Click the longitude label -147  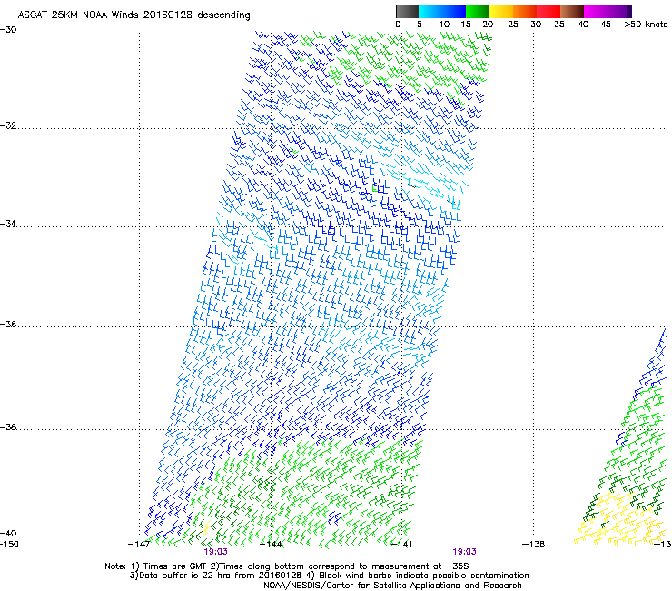click(139, 545)
